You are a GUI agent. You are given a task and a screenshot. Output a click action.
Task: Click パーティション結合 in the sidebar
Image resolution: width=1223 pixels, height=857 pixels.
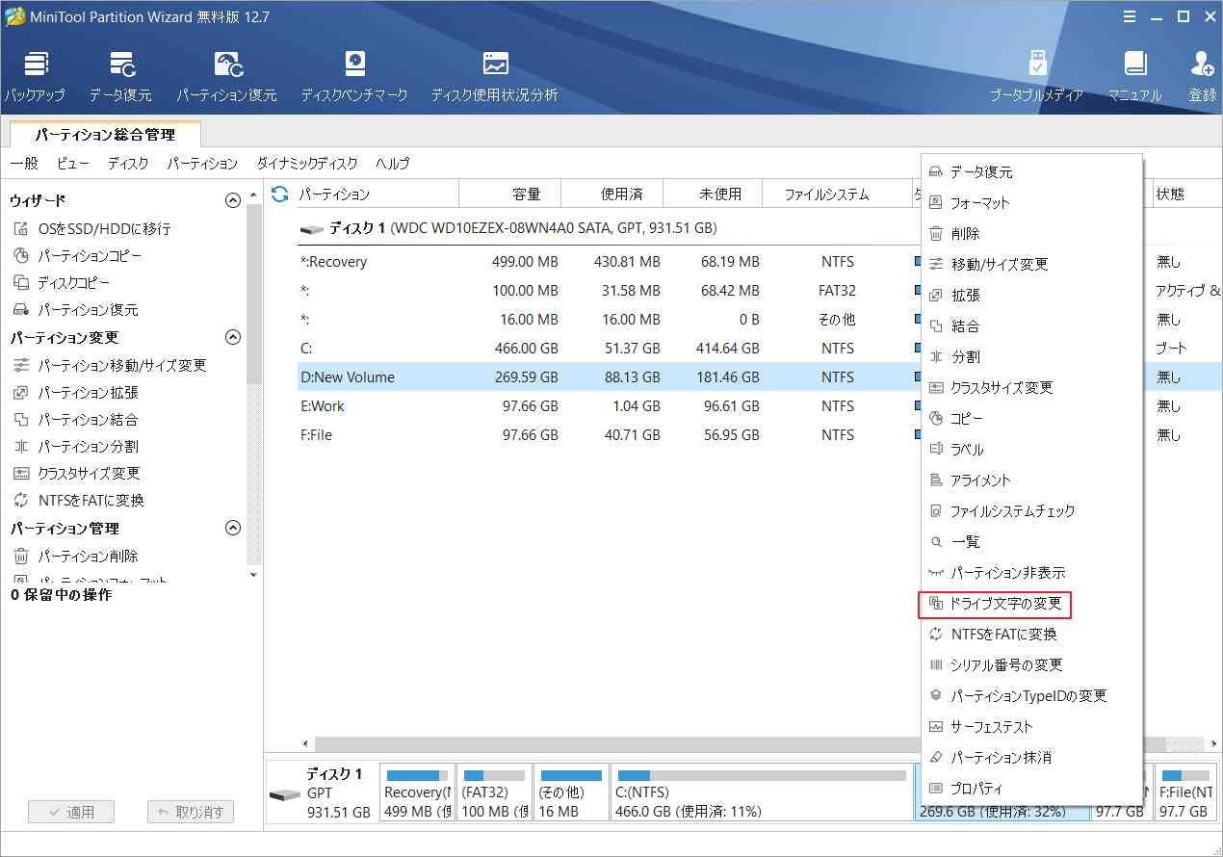(76, 420)
